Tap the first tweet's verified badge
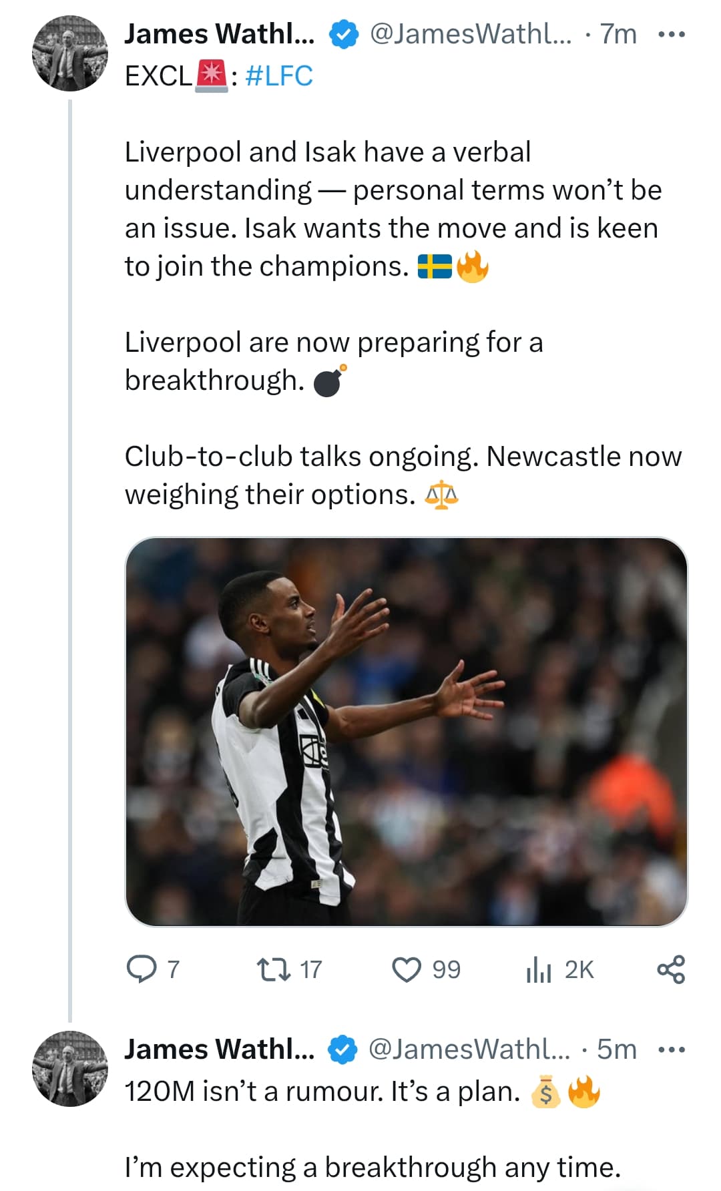The height and width of the screenshot is (1191, 721). pyautogui.click(x=344, y=35)
